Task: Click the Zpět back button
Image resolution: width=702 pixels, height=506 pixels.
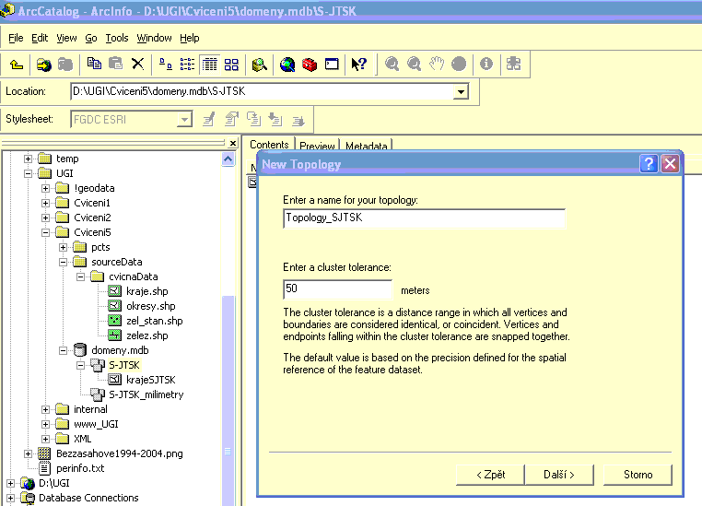Action: 491,475
